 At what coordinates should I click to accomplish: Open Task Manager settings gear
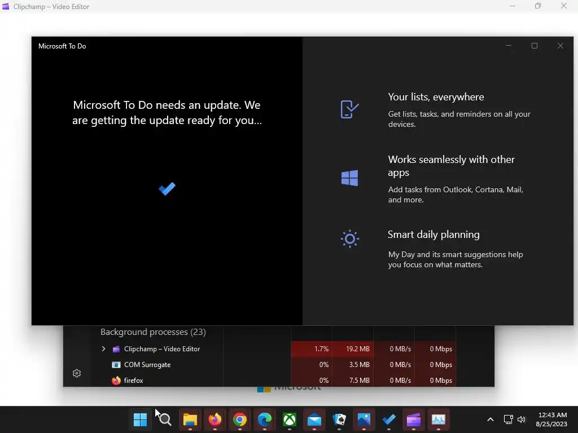tap(77, 373)
